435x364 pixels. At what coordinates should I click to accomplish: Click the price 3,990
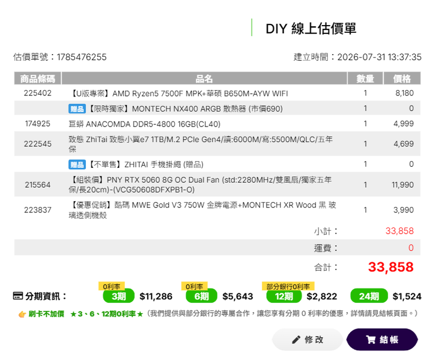pyautogui.click(x=404, y=210)
